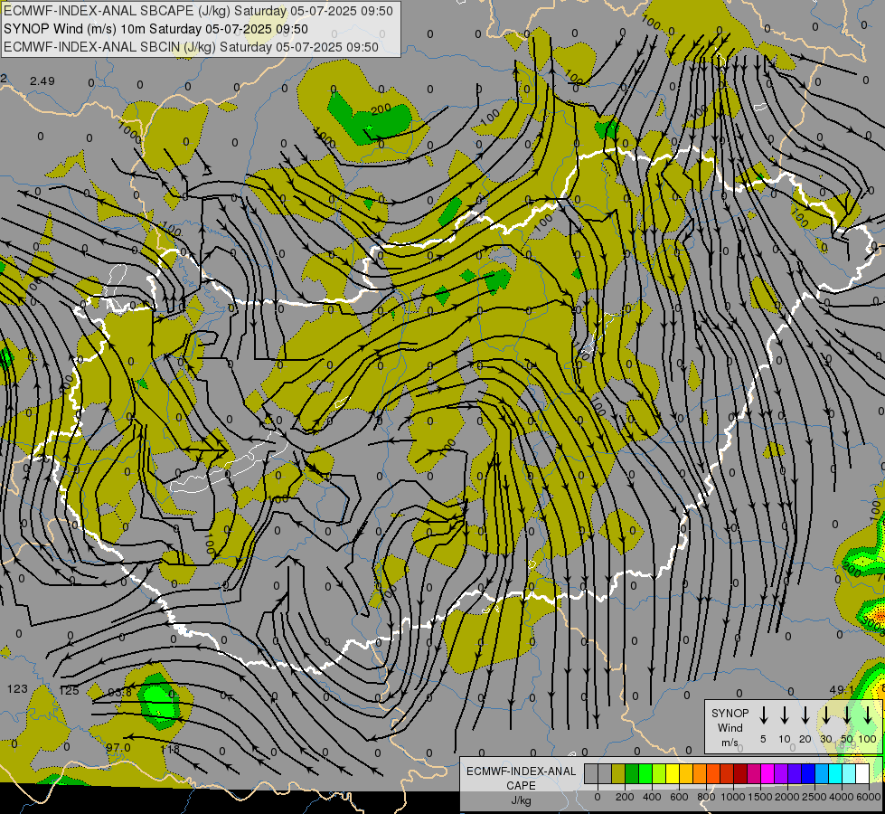This screenshot has width=885, height=814.
Task: Click the 2.49 value at upper left
Action: [42, 81]
